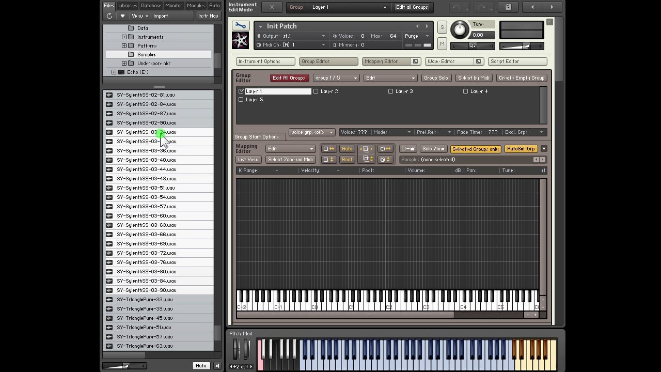Click the heart favorites icon in browser
The width and height of the screenshot is (661, 372).
point(122,16)
